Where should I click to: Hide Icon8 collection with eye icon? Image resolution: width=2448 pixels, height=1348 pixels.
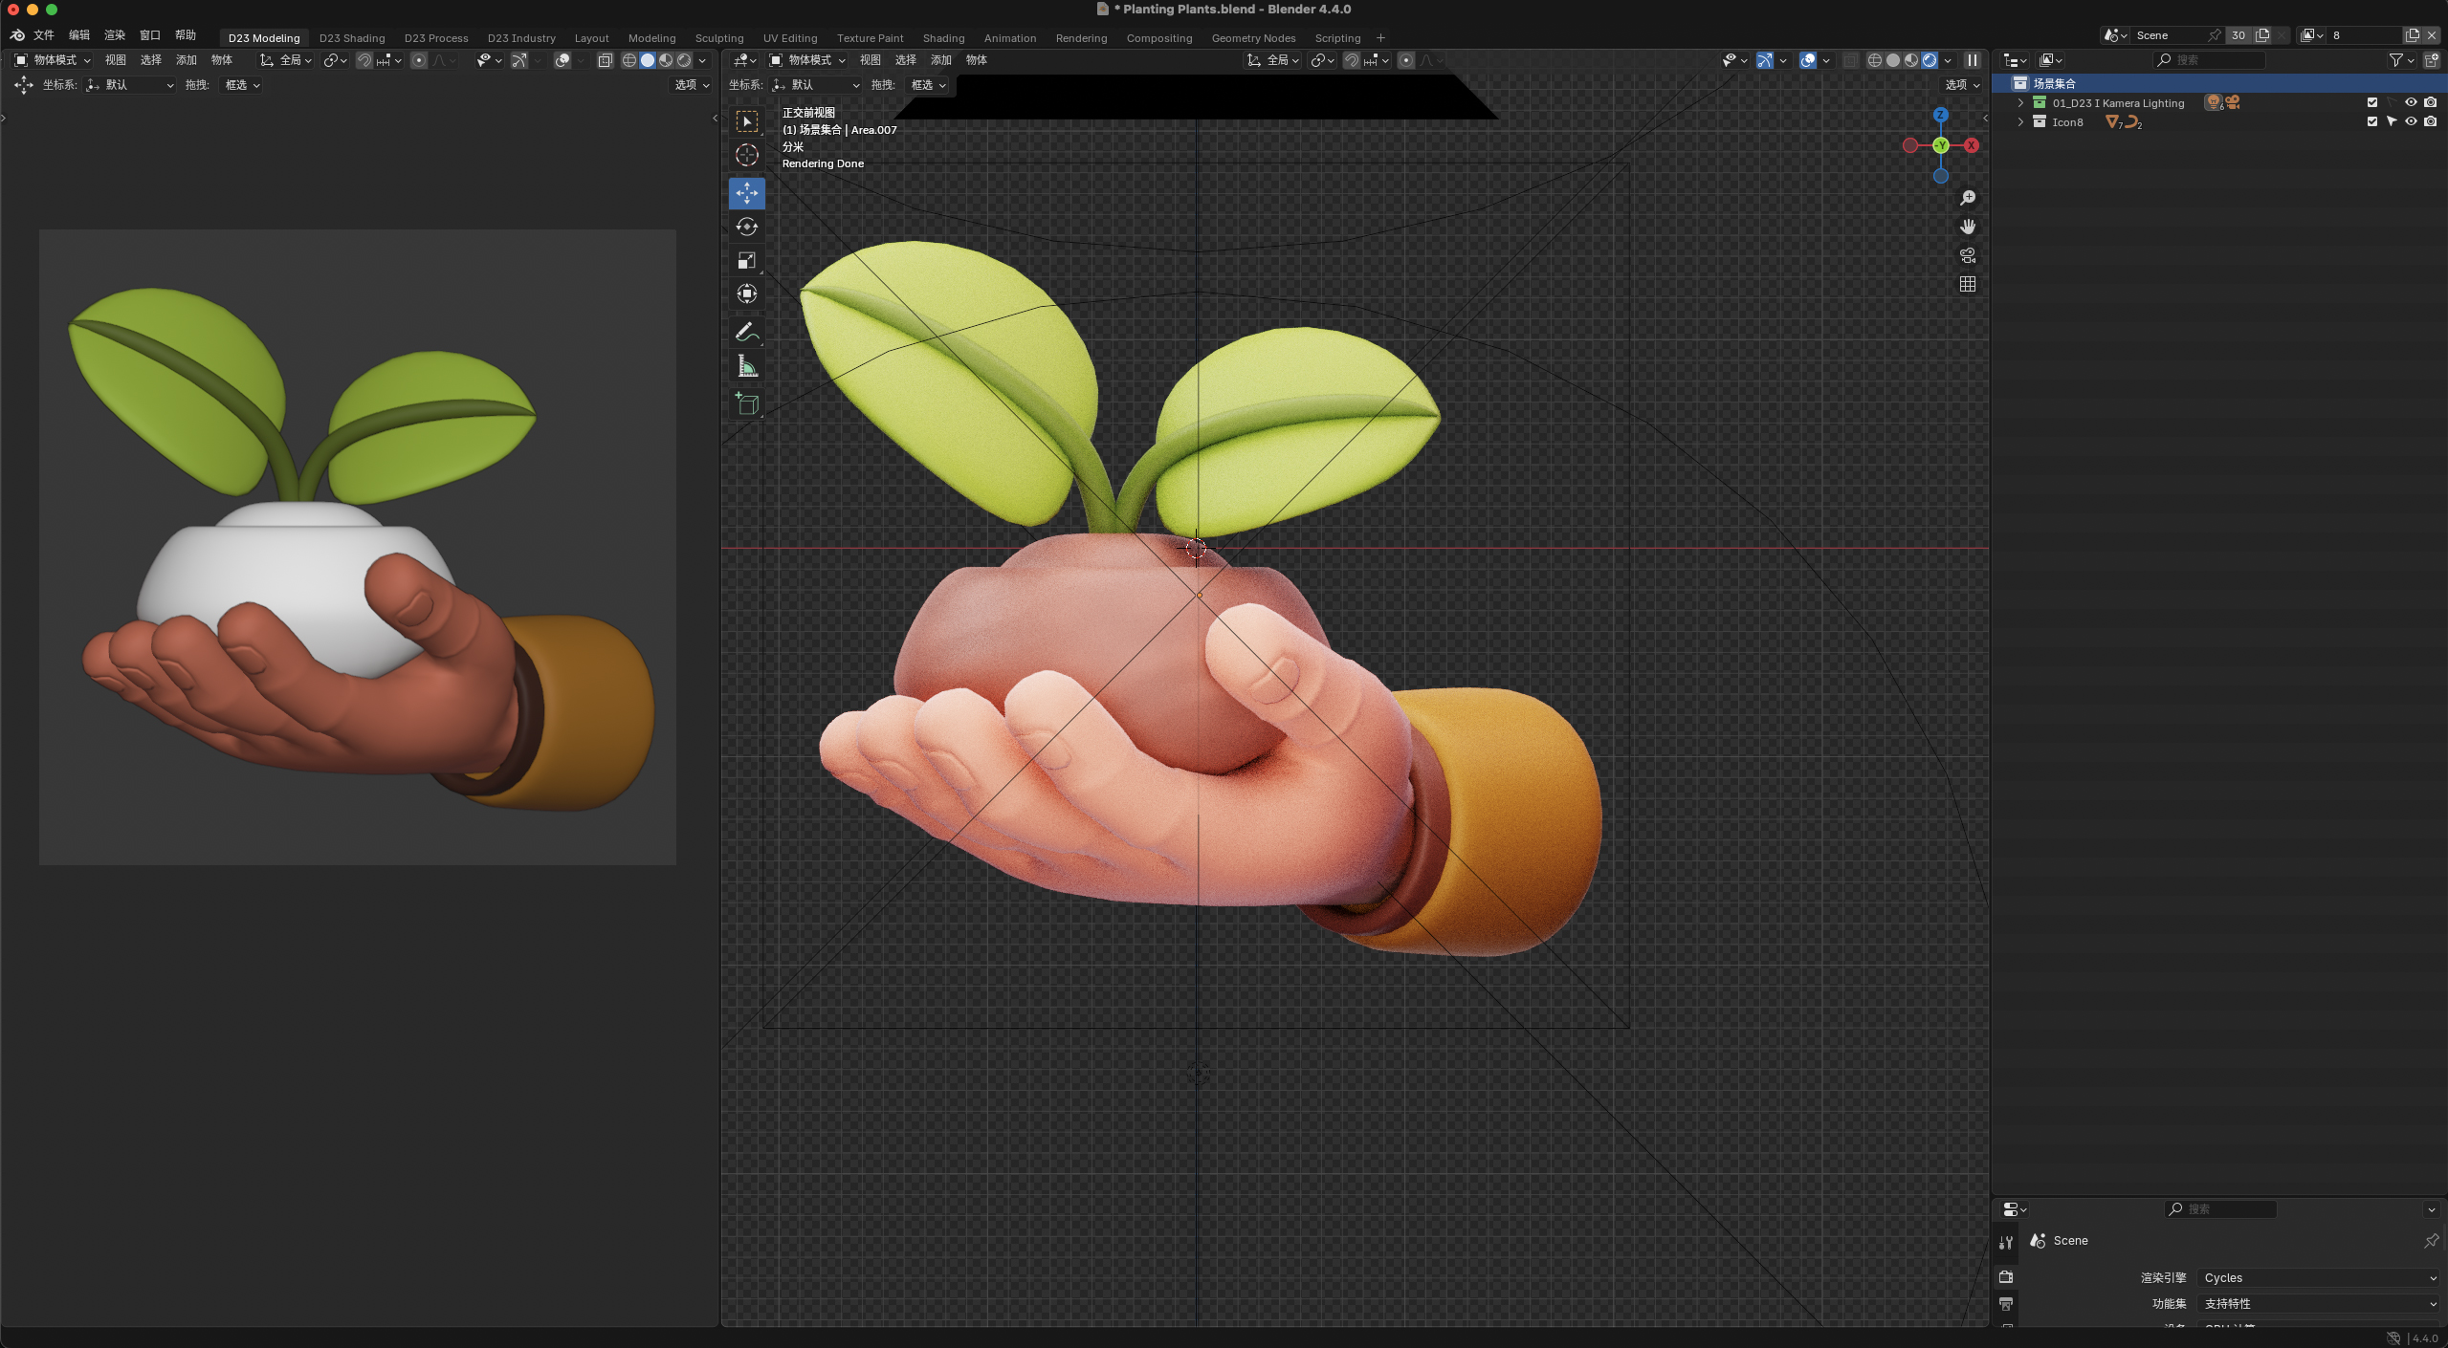click(x=2411, y=121)
